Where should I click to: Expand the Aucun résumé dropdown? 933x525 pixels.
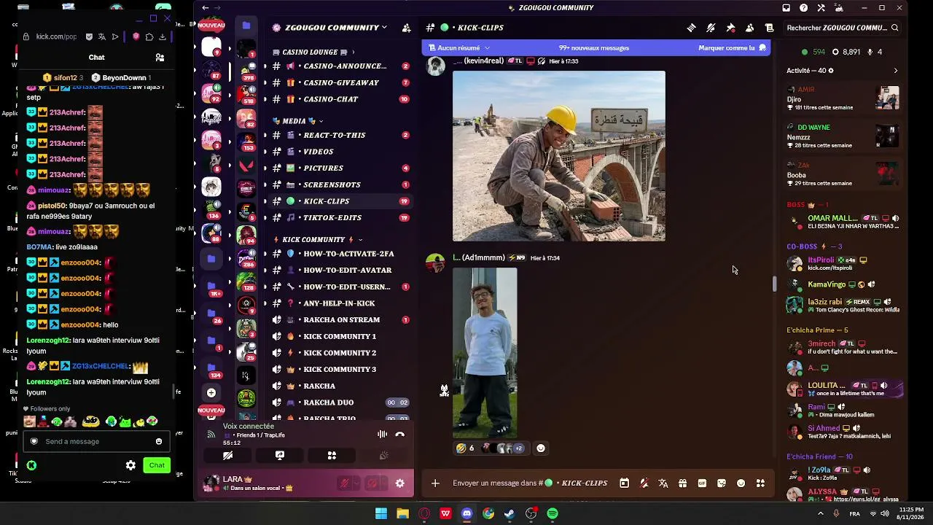coord(459,48)
